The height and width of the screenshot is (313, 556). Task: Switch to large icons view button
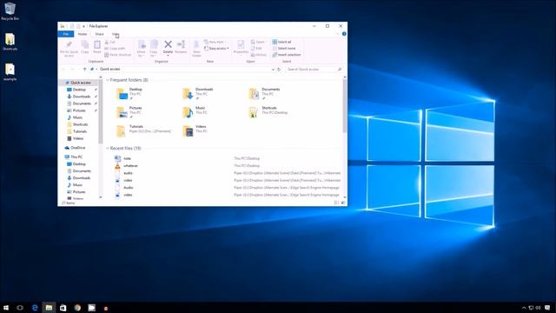tap(343, 203)
